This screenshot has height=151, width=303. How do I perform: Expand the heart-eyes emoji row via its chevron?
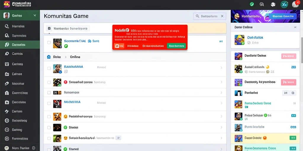tap(221, 138)
